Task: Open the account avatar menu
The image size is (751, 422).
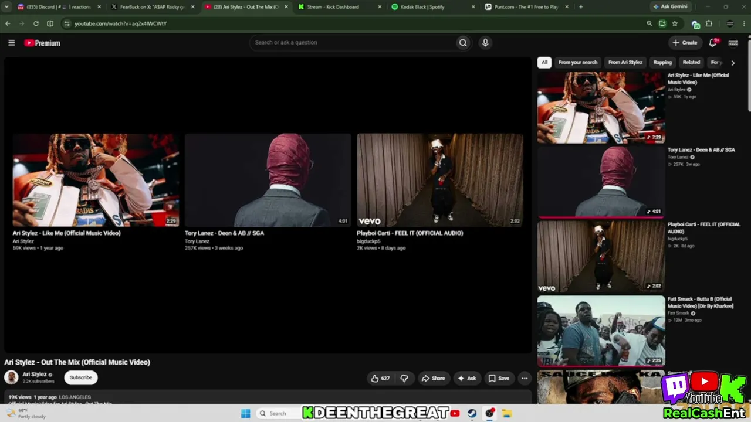Action: [x=733, y=42]
